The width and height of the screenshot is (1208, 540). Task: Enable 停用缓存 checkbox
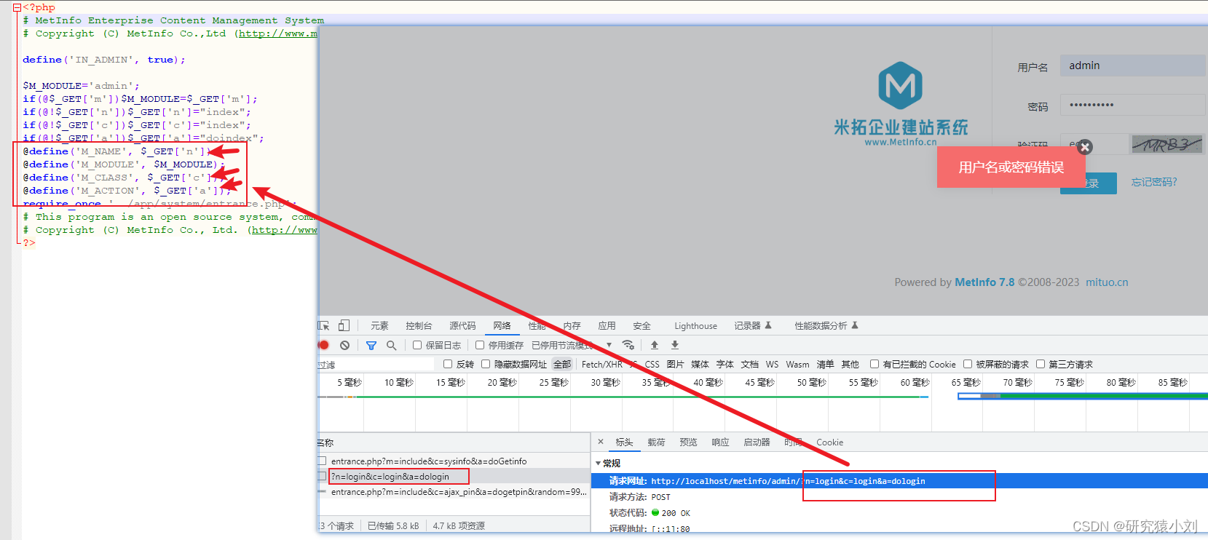tap(480, 345)
